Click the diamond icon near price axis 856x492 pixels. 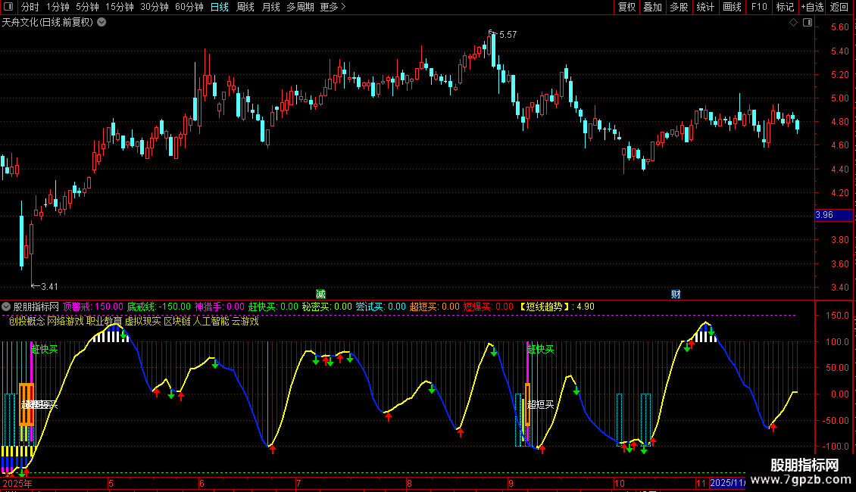793,23
